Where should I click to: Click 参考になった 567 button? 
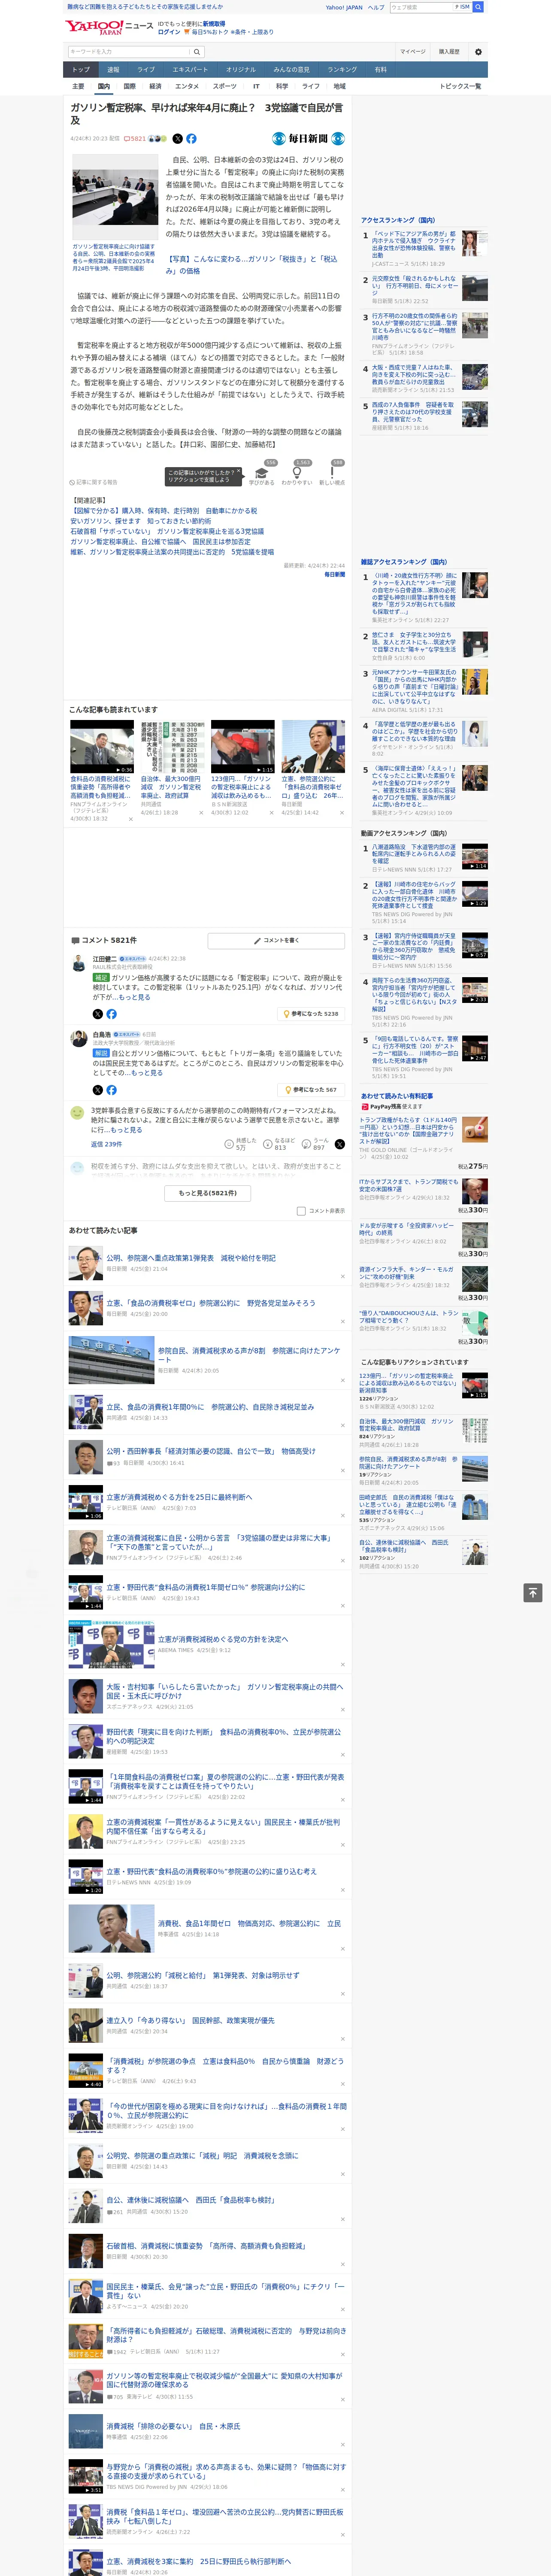tap(312, 1090)
